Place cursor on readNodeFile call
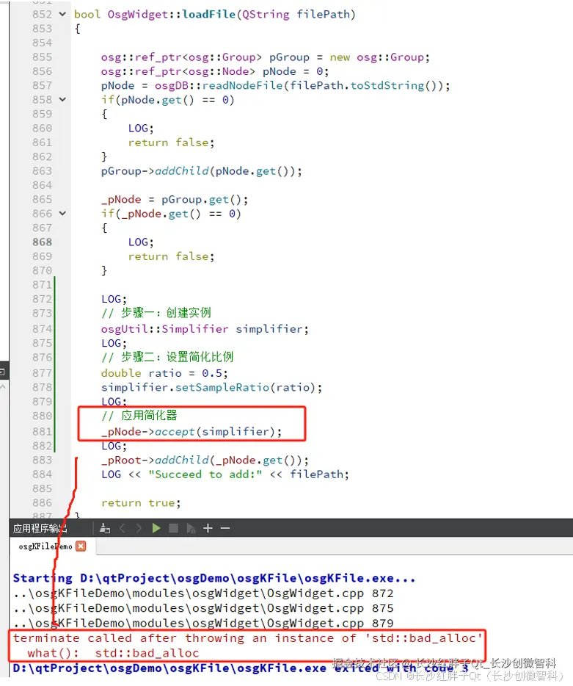The height and width of the screenshot is (686, 573). coord(243,85)
